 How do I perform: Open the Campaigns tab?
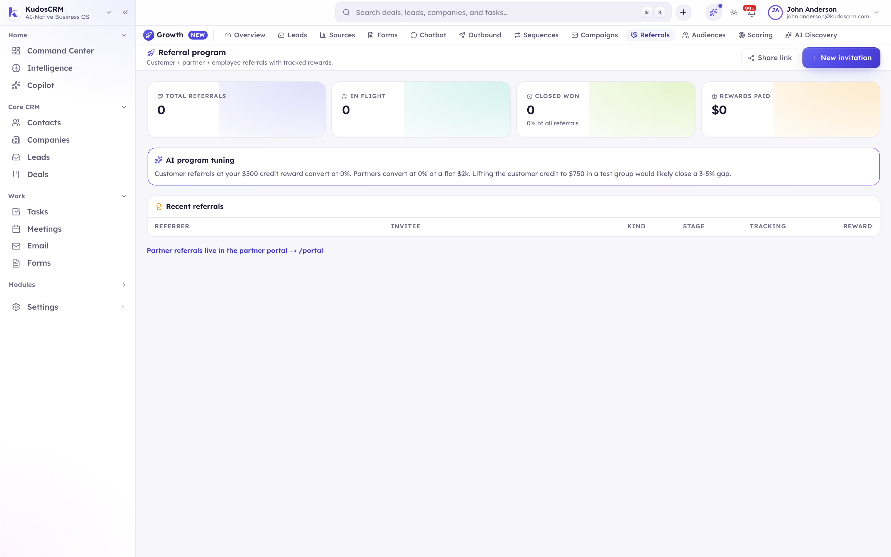[595, 35]
